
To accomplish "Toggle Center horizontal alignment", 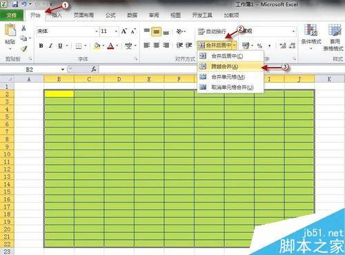I will [157, 45].
